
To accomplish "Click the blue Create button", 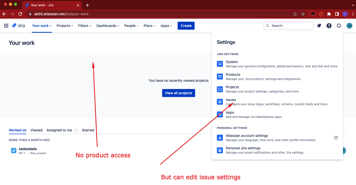I will point(186,26).
